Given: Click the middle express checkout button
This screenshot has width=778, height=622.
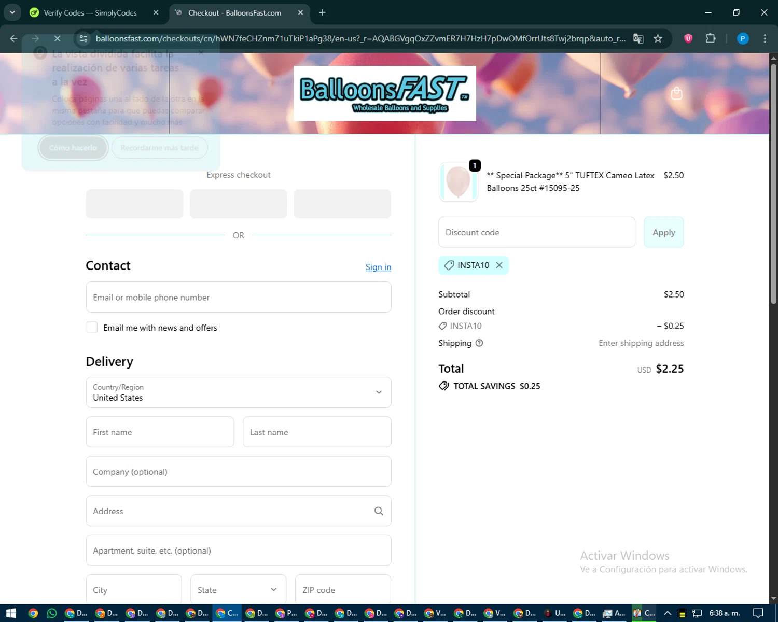Looking at the screenshot, I should (x=239, y=203).
